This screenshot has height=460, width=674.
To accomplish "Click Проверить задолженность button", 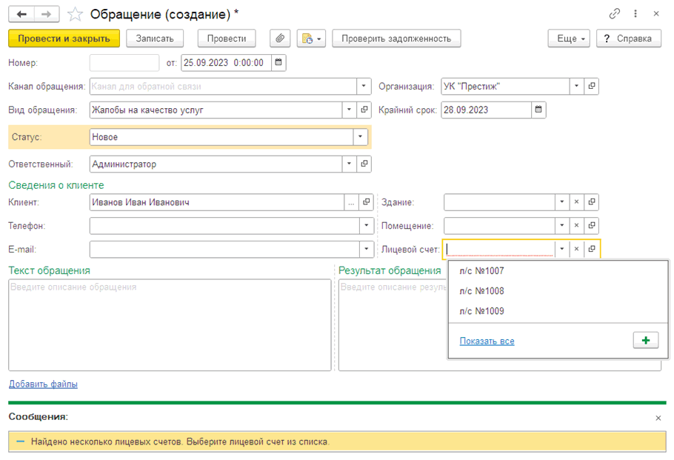I will point(396,39).
